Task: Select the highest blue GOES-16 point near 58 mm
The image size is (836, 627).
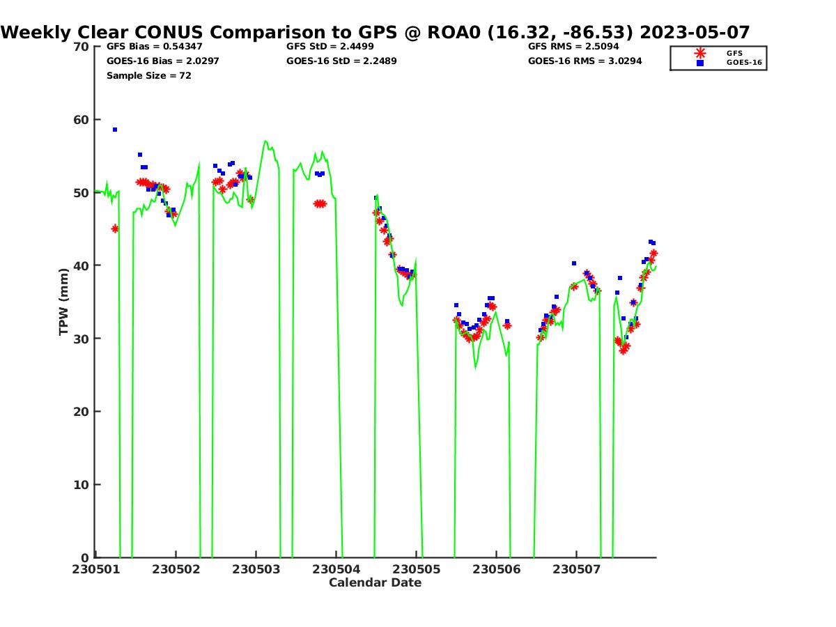Action: click(115, 130)
